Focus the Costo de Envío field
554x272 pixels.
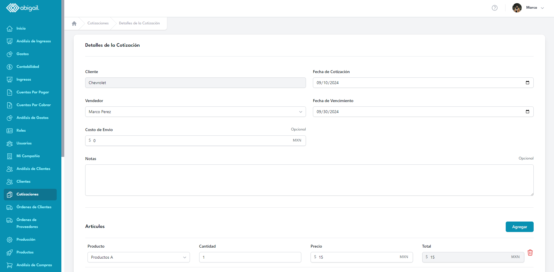(x=192, y=141)
